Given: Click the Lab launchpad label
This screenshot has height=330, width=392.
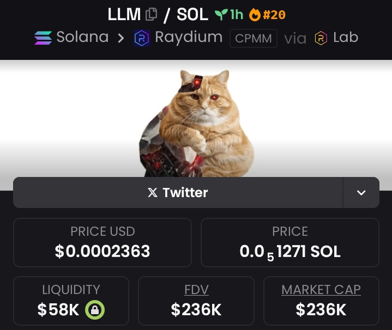Looking at the screenshot, I should click(346, 38).
